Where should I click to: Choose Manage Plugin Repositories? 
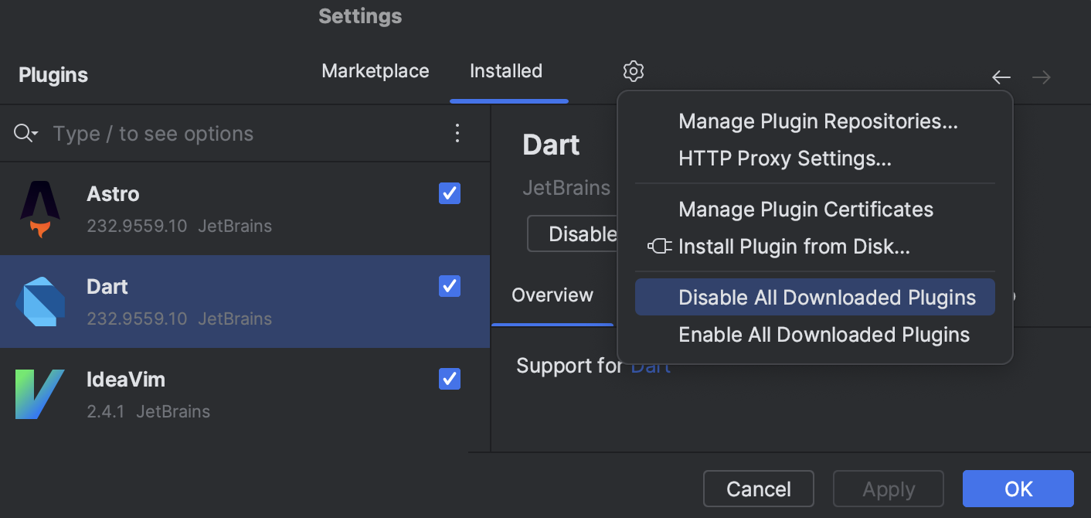pyautogui.click(x=818, y=121)
